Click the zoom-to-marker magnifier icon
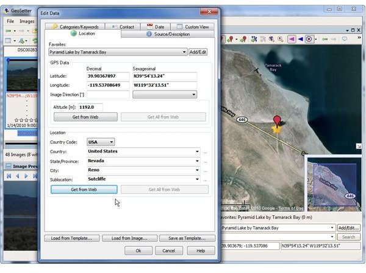The image size is (366, 273). tap(271, 39)
